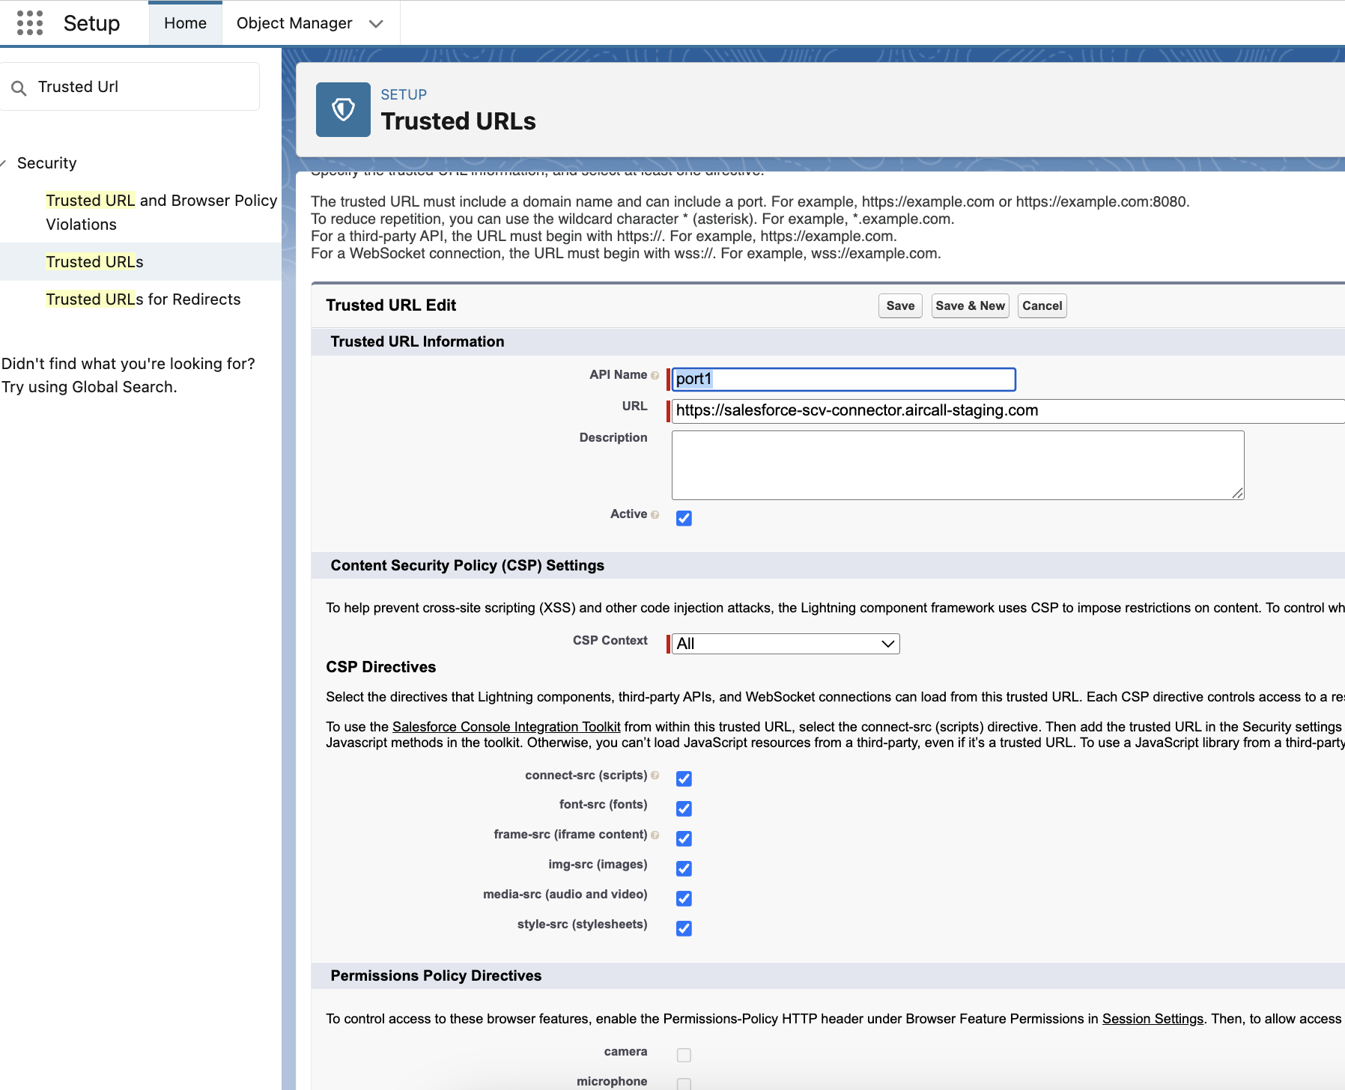This screenshot has height=1090, width=1345.
Task: Open the Session Settings link
Action: point(1153,1019)
